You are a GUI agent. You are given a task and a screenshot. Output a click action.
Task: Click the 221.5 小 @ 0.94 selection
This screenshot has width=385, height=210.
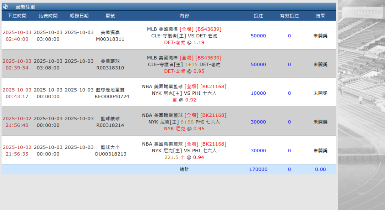pos(184,157)
